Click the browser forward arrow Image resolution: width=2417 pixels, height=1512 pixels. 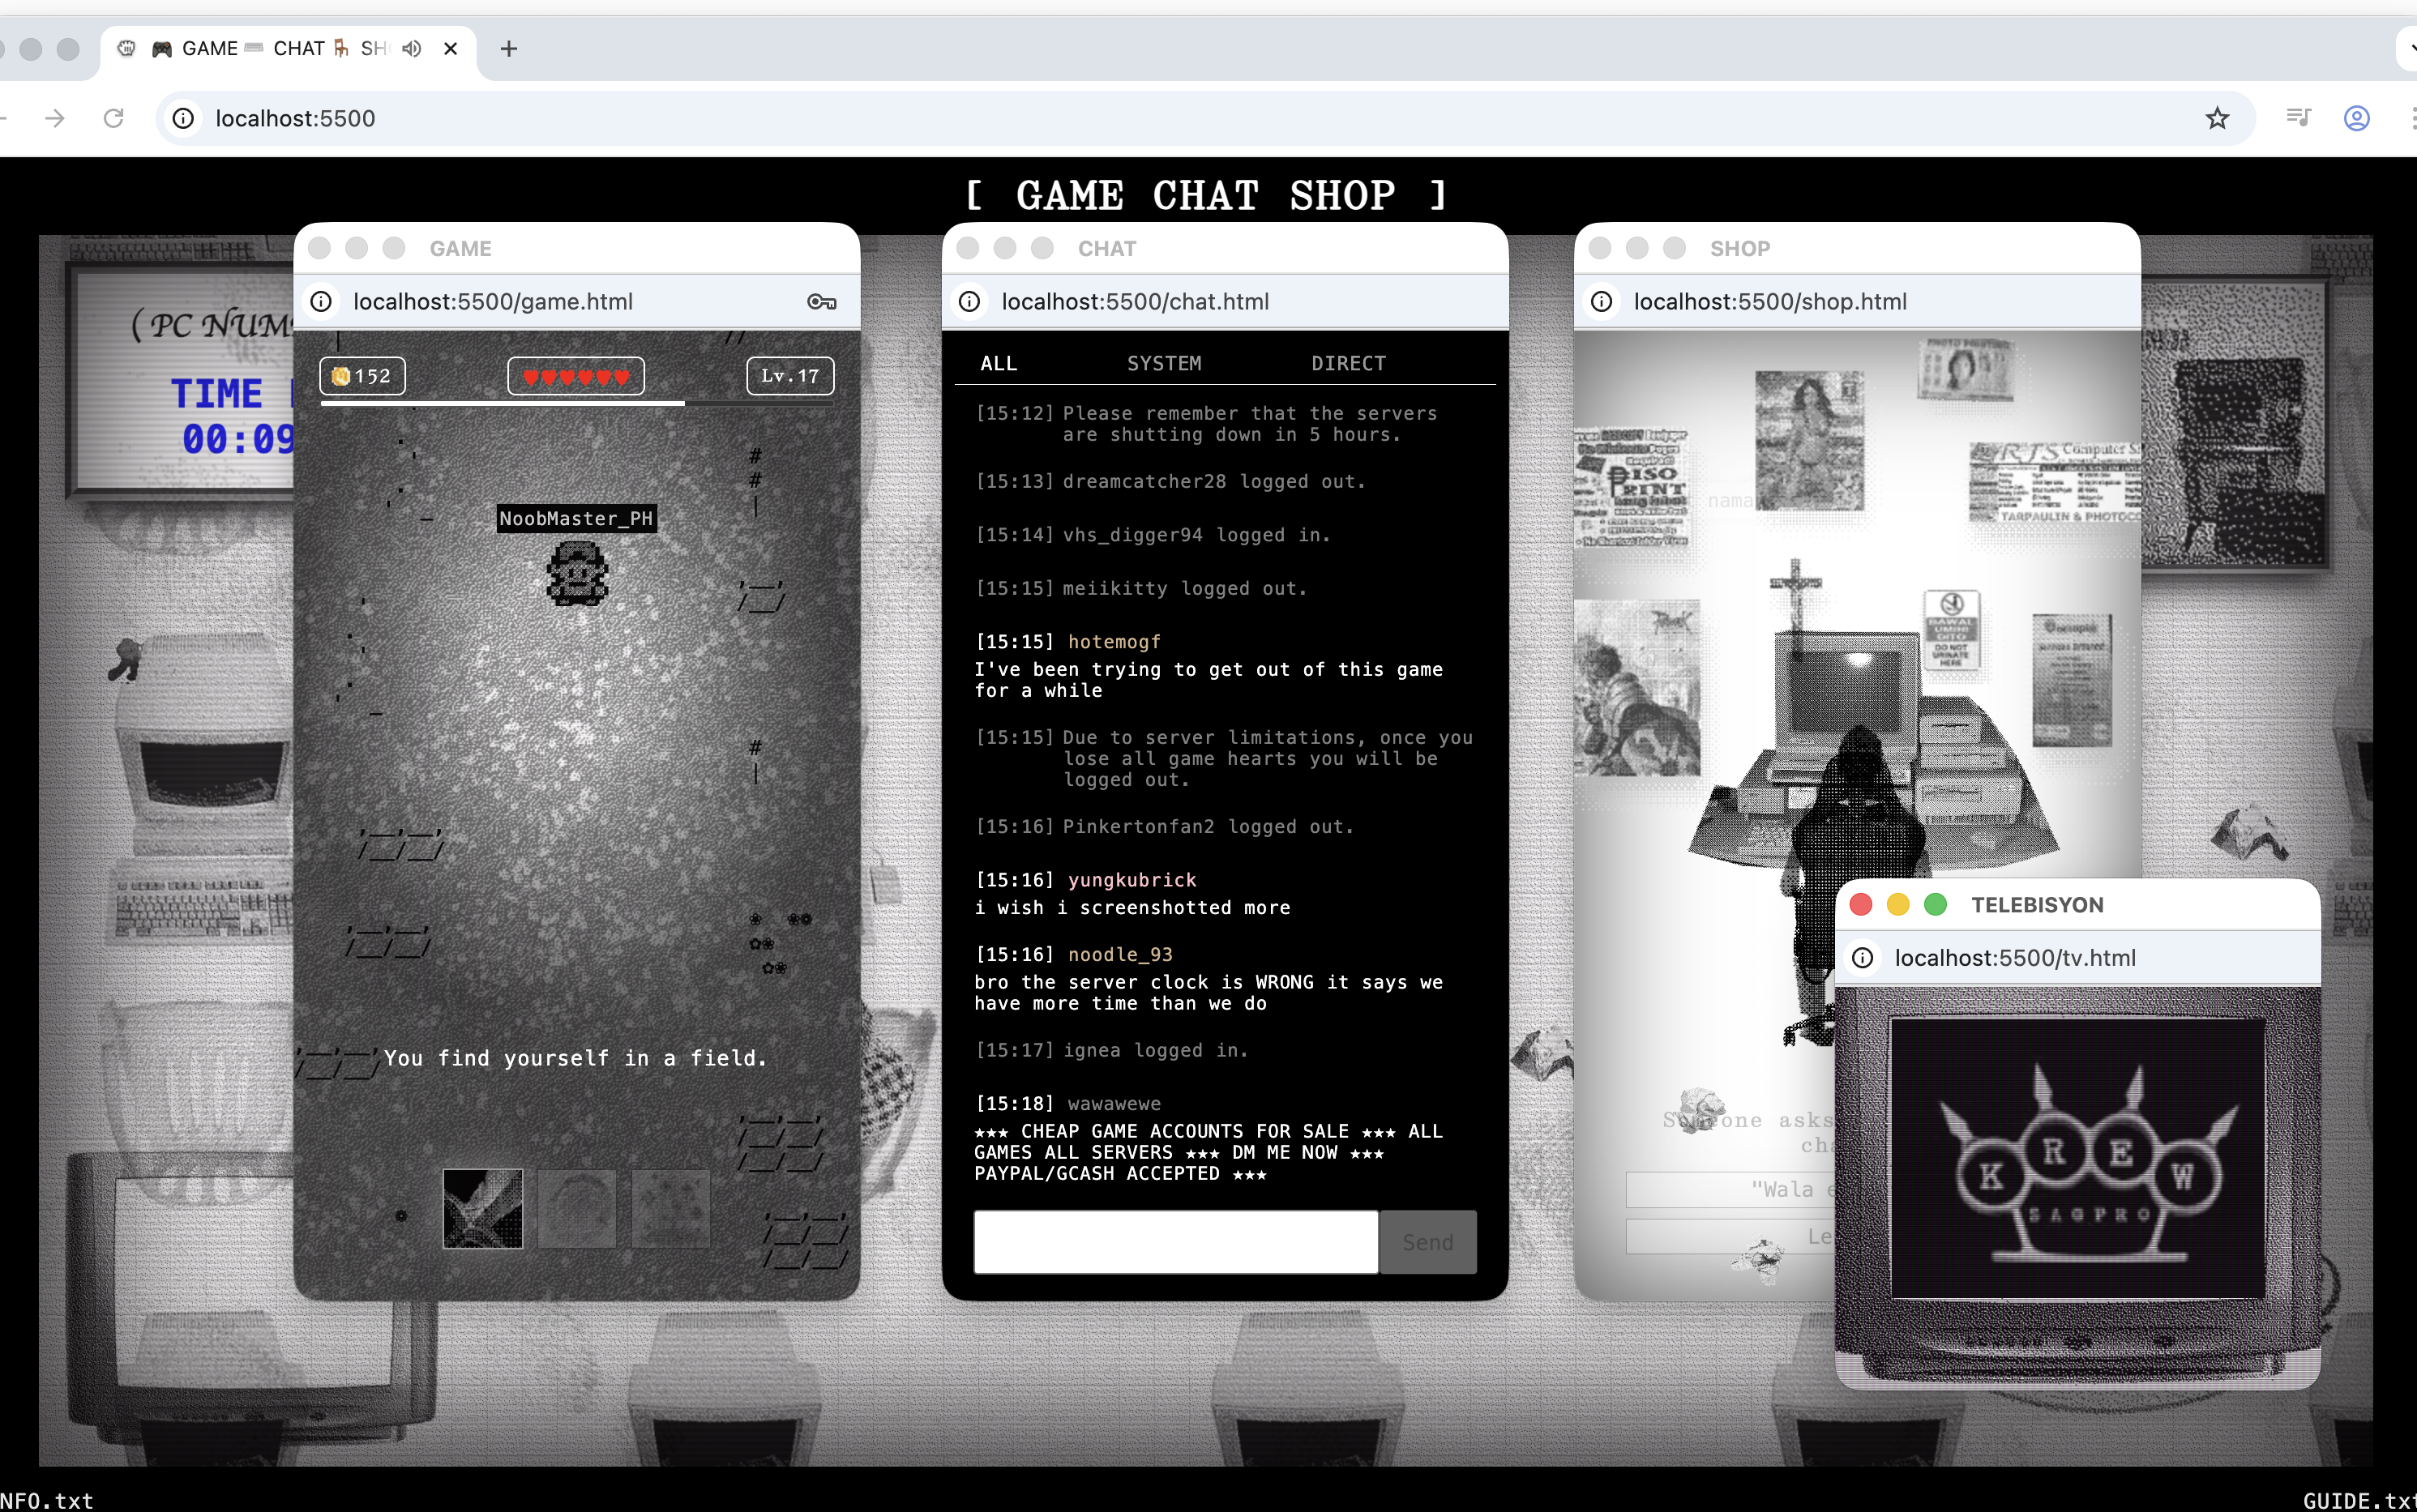(x=55, y=118)
